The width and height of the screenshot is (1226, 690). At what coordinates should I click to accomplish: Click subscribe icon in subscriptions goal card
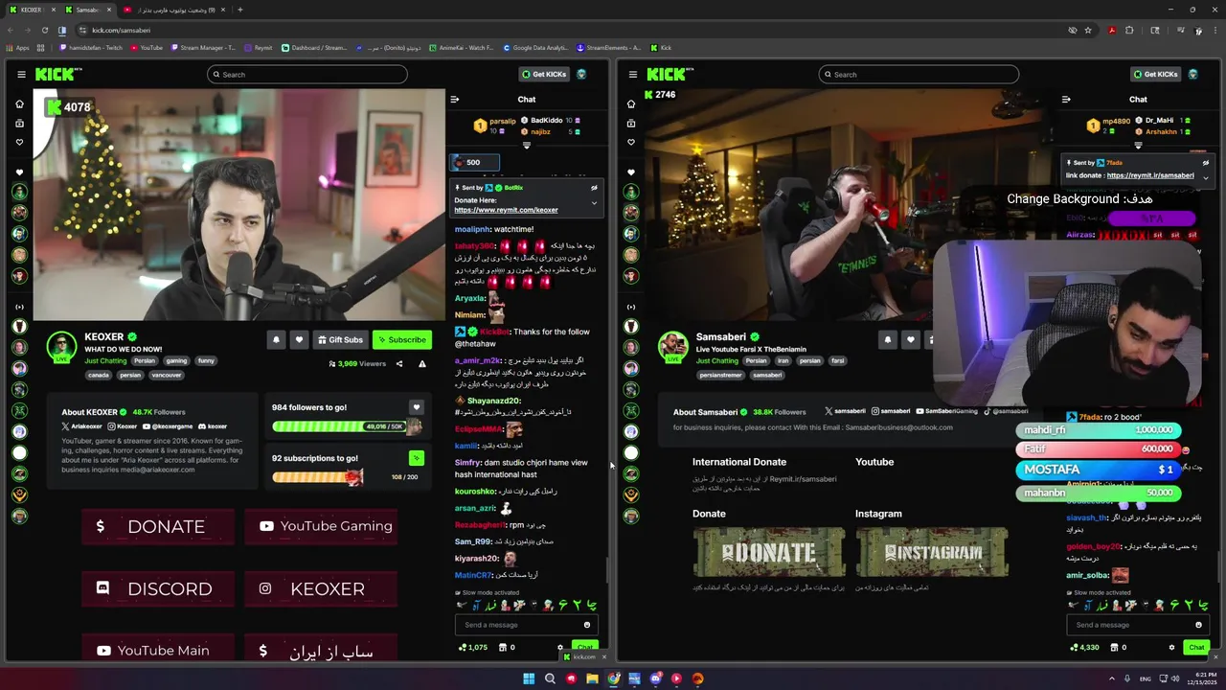[416, 458]
